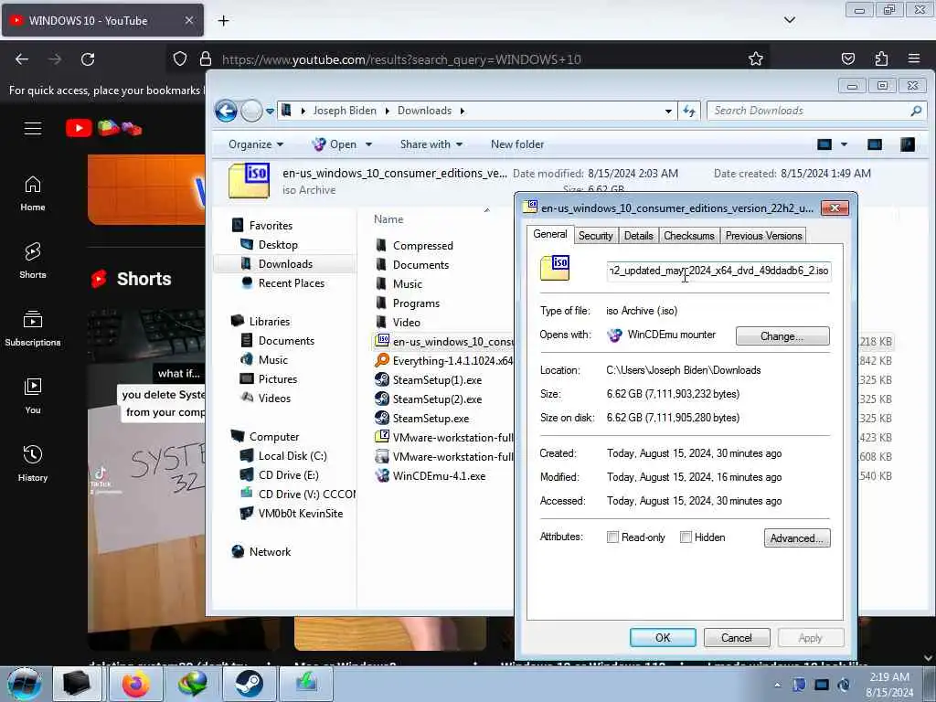Image resolution: width=936 pixels, height=702 pixels.
Task: Enable the Read-only attribute checkbox
Action: (x=612, y=537)
